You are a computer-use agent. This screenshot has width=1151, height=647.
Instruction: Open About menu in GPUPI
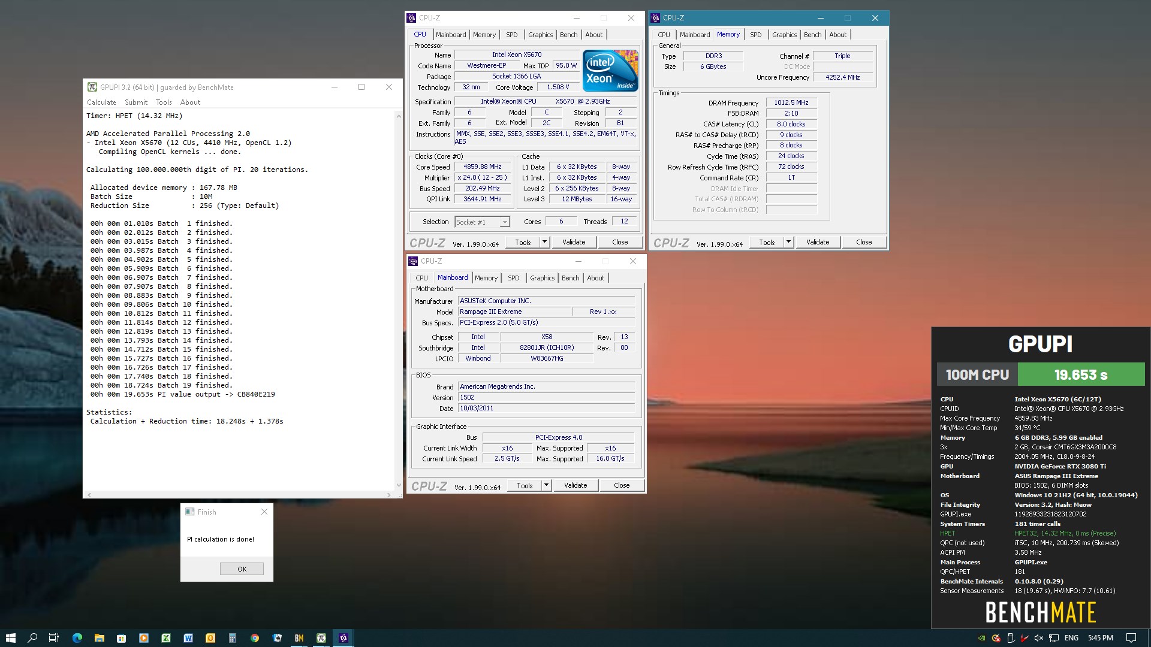(190, 102)
